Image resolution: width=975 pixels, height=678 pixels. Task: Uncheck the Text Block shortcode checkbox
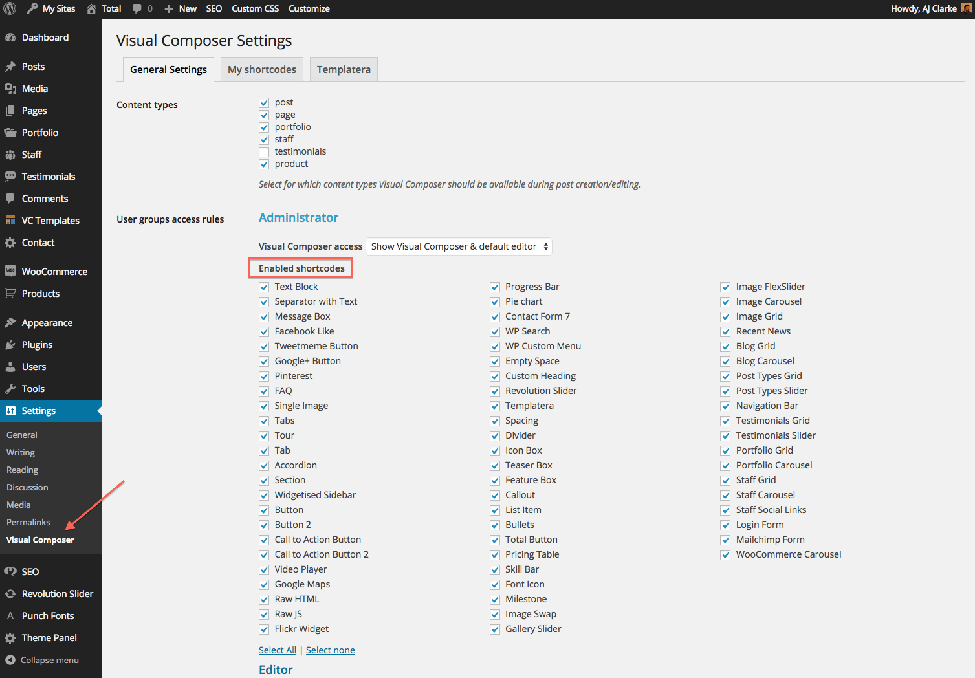(x=264, y=287)
